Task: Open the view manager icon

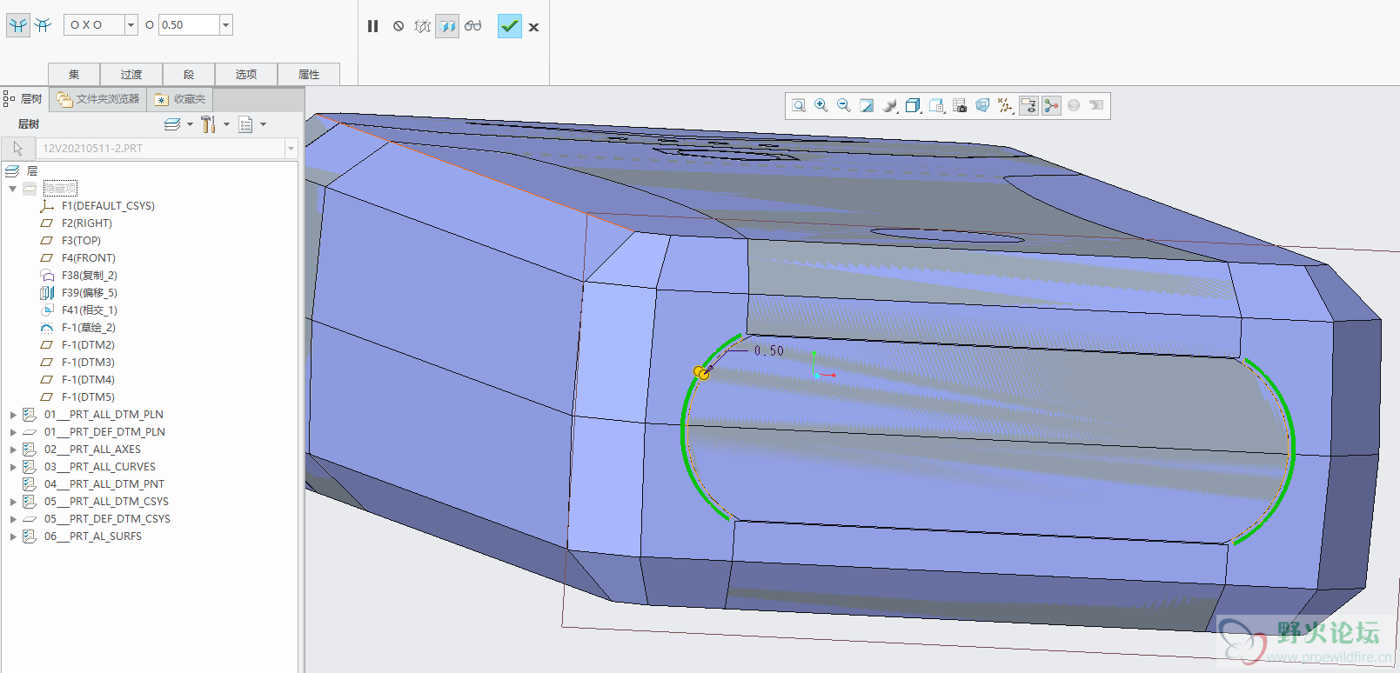Action: tap(937, 106)
